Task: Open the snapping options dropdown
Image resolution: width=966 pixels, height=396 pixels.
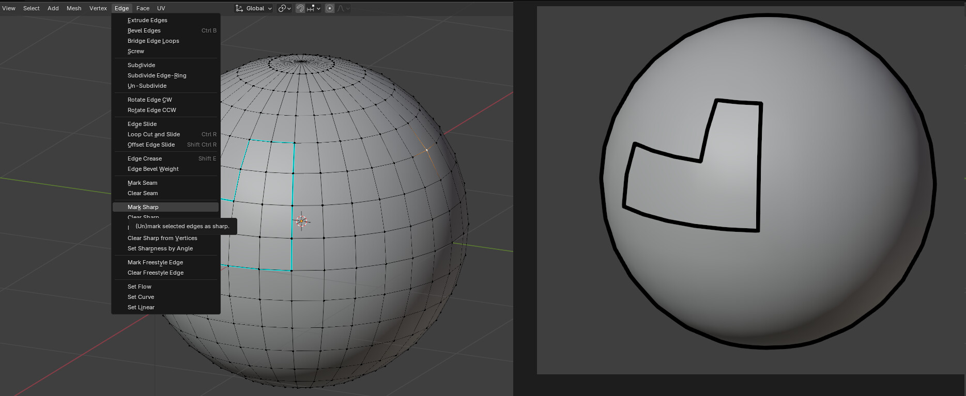Action: [314, 8]
